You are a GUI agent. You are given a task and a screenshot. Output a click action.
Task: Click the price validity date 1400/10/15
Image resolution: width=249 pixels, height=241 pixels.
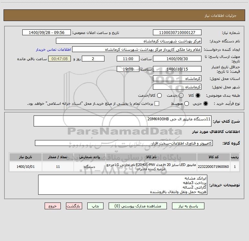pyautogui.click(x=177, y=69)
